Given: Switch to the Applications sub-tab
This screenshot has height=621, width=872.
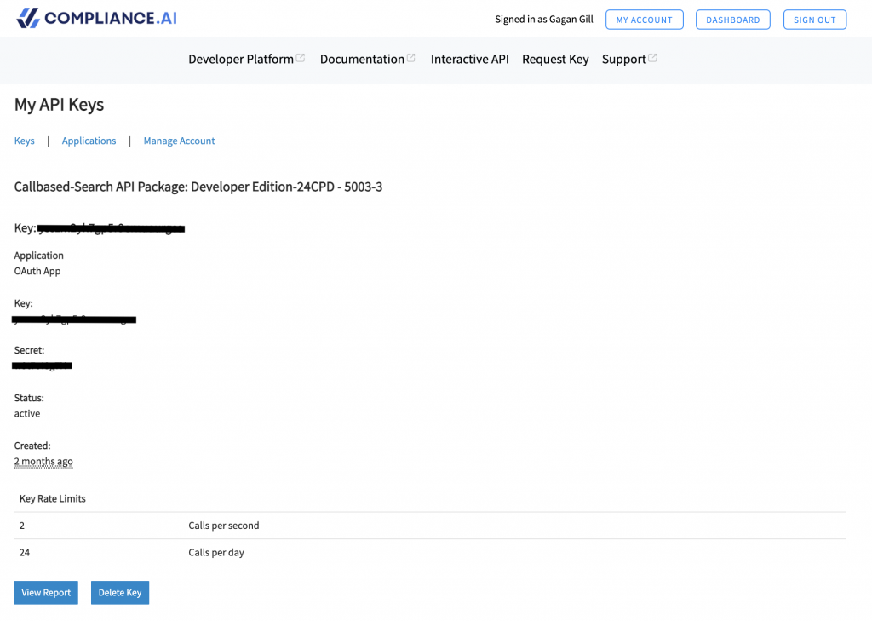Looking at the screenshot, I should point(89,141).
